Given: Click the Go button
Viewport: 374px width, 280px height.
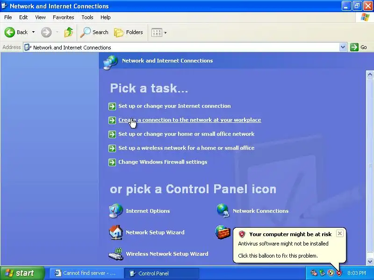Looking at the screenshot, I should click(x=359, y=47).
